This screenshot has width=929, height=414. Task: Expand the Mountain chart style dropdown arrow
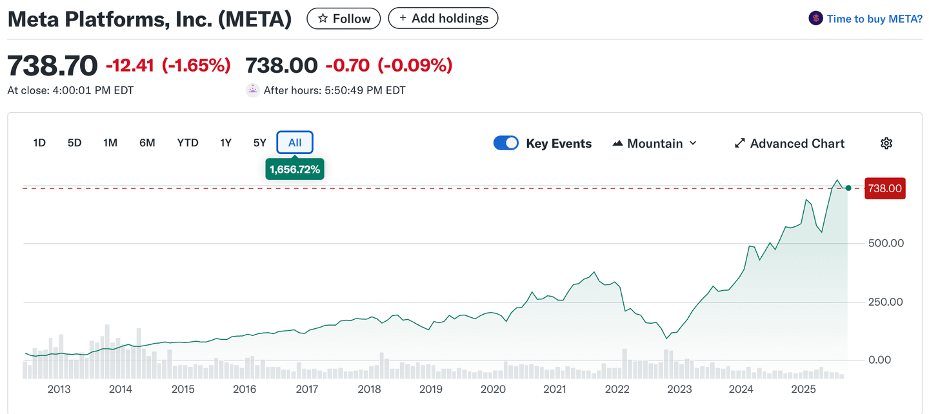coord(694,143)
